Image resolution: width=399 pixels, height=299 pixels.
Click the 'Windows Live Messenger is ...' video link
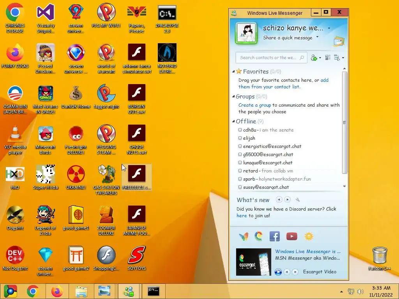tap(308, 252)
